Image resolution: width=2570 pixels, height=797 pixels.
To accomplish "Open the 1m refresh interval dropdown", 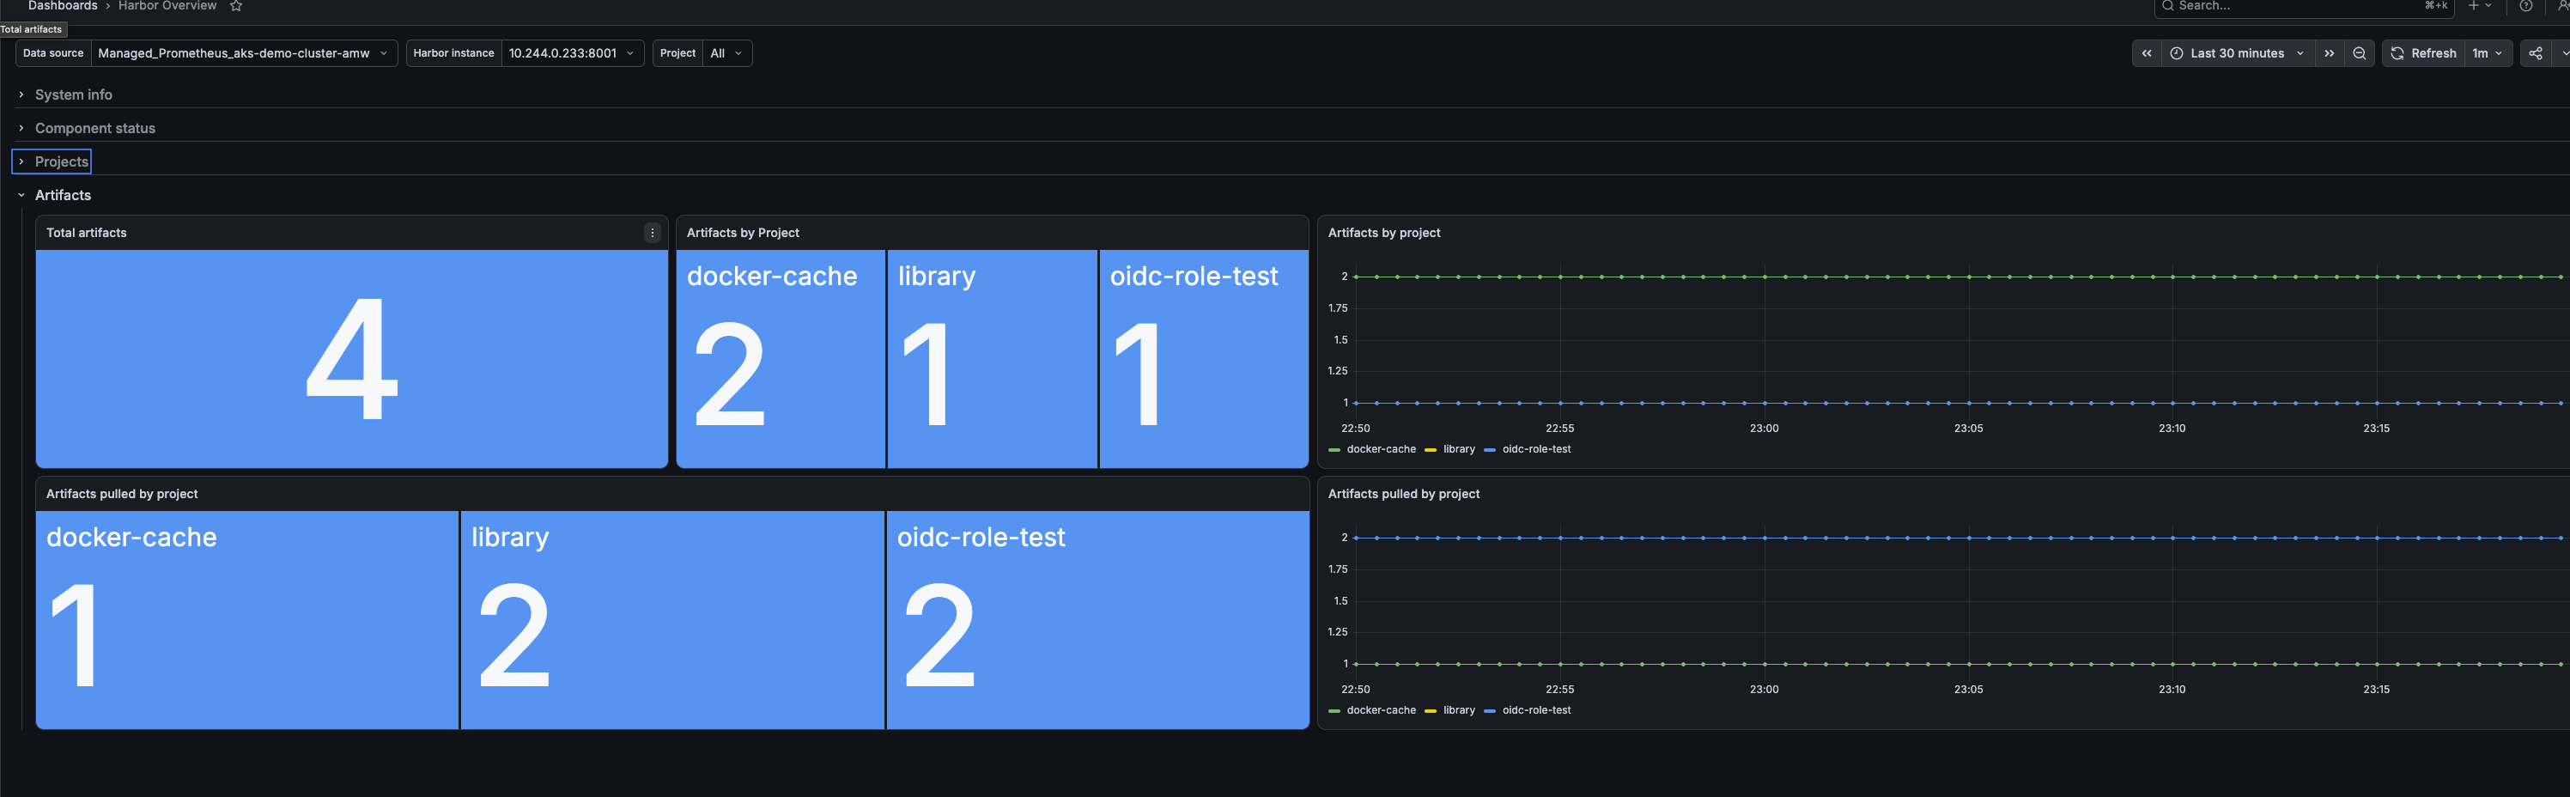I will (2488, 54).
